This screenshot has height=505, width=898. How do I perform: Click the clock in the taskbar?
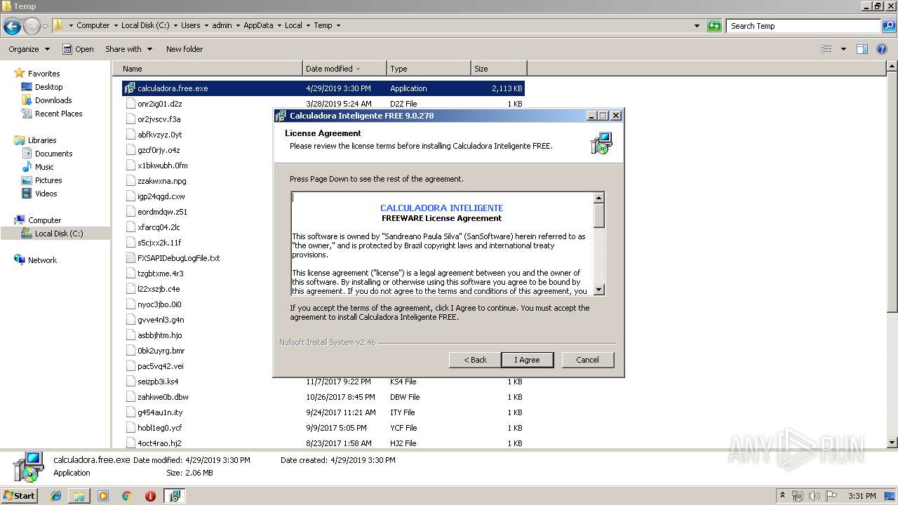coord(862,496)
